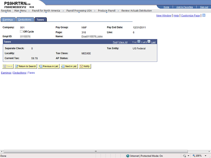
Task: Click the Return to Search button
Action: point(26,66)
